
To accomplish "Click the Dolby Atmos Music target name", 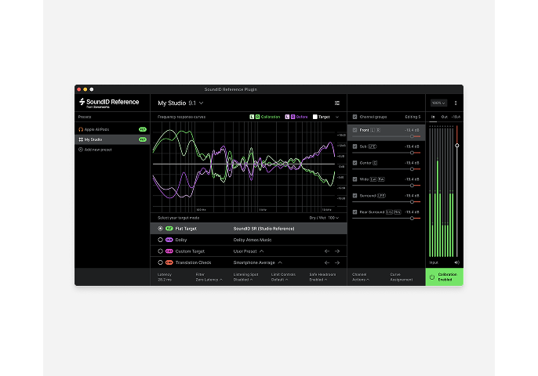I will tap(253, 240).
